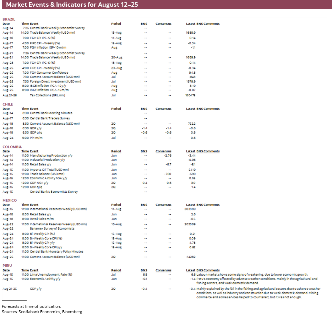Image resolution: width=332 pixels, height=316 pixels.
Task: Click the Consensus column header under Peru
Action: point(163,270)
